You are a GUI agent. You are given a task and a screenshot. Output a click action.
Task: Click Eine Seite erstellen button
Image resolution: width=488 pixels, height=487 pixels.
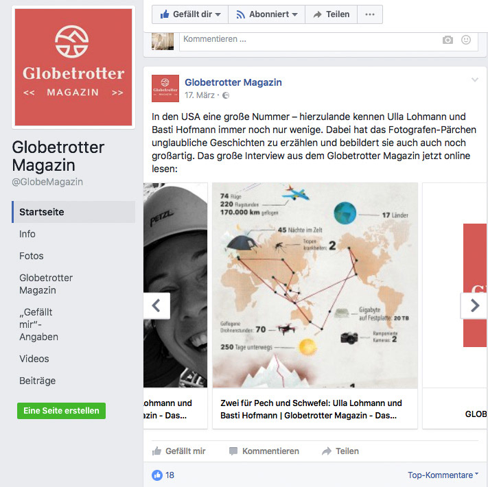pyautogui.click(x=61, y=410)
